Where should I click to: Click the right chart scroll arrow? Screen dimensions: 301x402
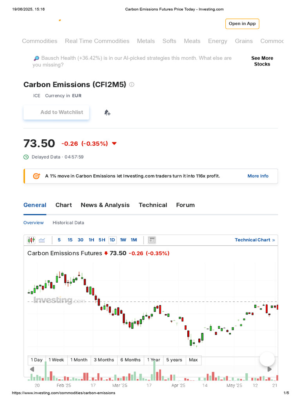click(270, 369)
